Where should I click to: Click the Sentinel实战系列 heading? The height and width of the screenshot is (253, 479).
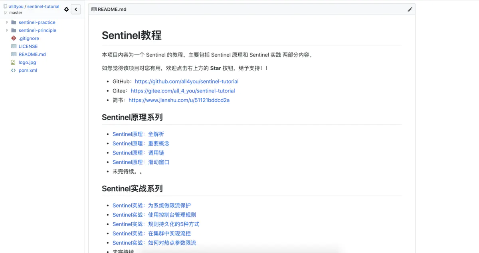132,188
